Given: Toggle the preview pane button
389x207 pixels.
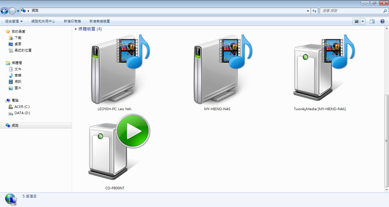Looking at the screenshot, I should point(372,21).
